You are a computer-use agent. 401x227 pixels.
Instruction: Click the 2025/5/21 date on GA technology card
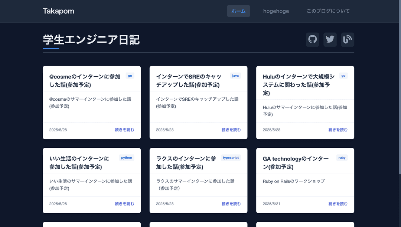(x=271, y=204)
